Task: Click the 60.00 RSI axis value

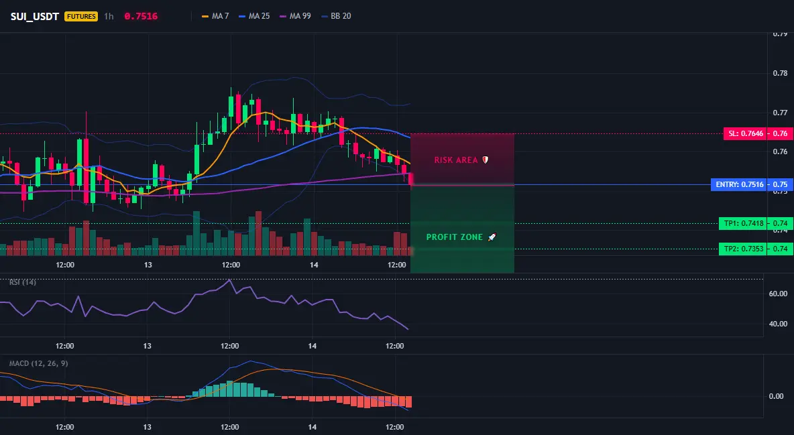Action: [778, 294]
